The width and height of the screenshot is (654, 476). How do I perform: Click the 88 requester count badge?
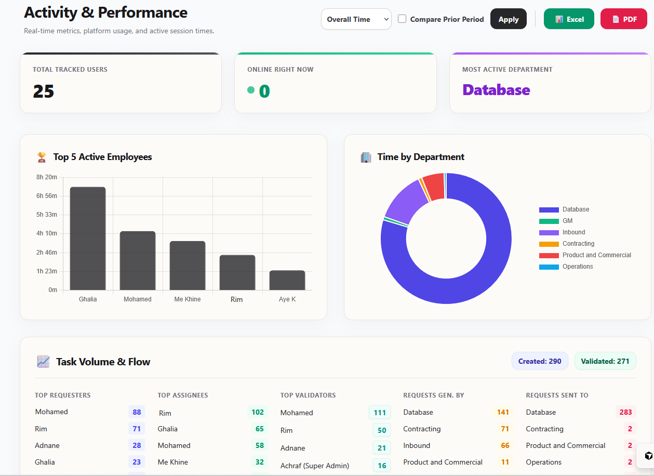(137, 412)
